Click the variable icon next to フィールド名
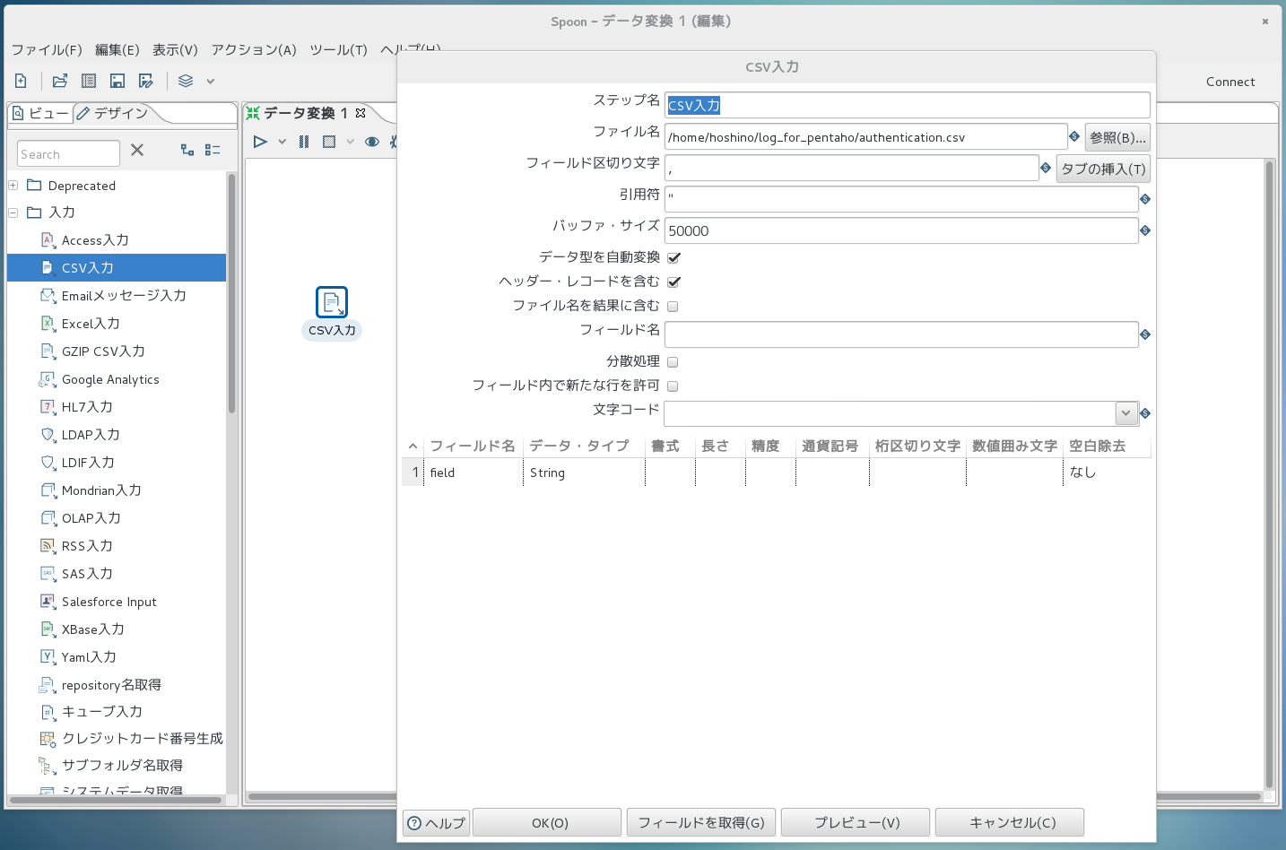The width and height of the screenshot is (1286, 850). (1145, 334)
